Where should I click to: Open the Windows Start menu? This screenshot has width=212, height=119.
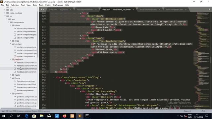(x=4, y=116)
